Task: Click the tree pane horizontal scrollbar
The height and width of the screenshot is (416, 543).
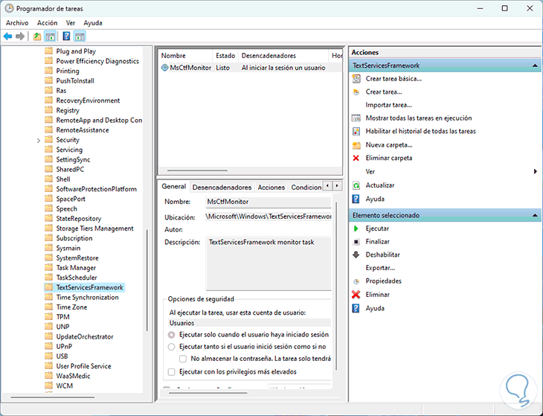Action: coord(53,397)
